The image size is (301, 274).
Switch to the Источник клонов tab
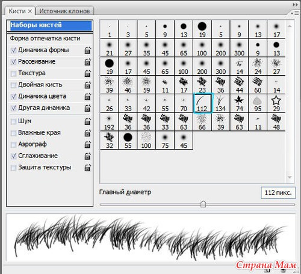point(64,11)
